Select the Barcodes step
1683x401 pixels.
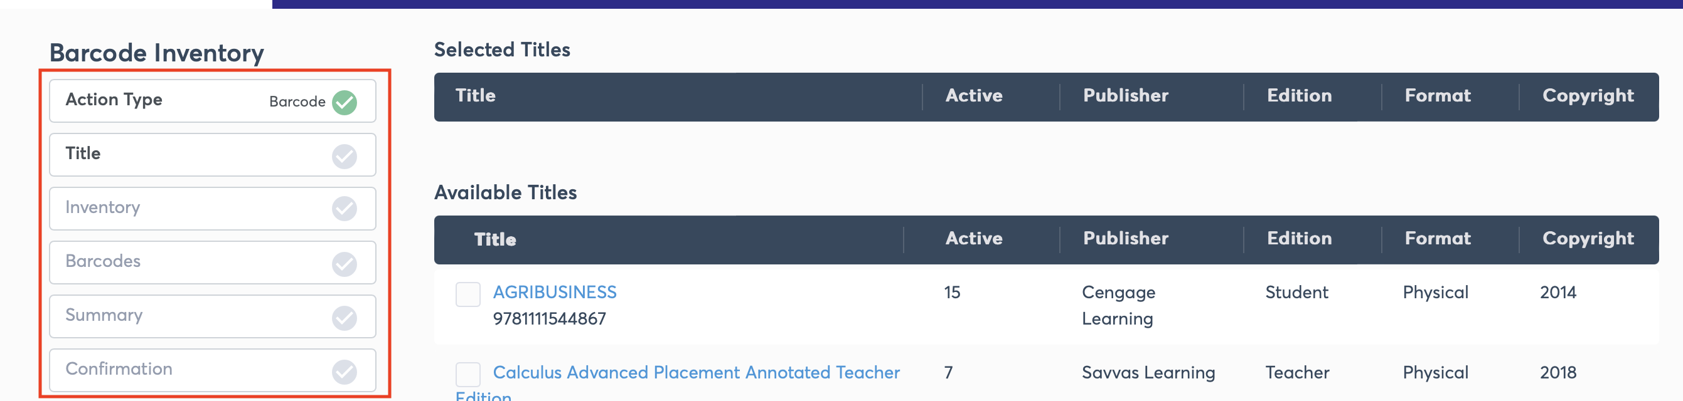[x=212, y=263]
